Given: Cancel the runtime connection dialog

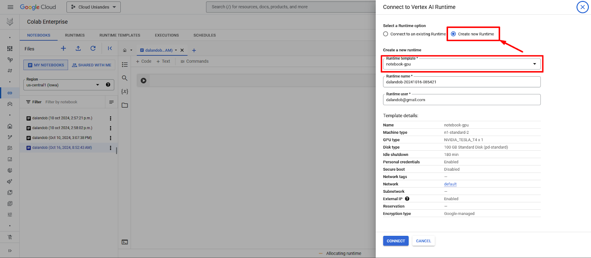Looking at the screenshot, I should tap(423, 241).
